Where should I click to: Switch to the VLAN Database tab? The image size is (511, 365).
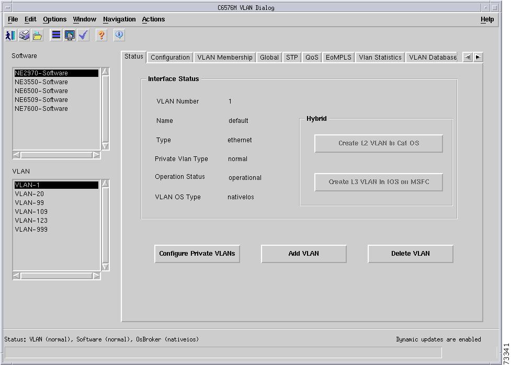(x=432, y=58)
